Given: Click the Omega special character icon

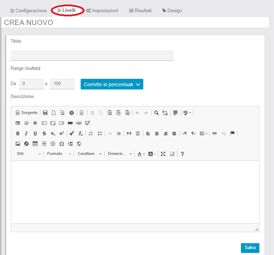Looking at the screenshot, I should [x=62, y=143].
